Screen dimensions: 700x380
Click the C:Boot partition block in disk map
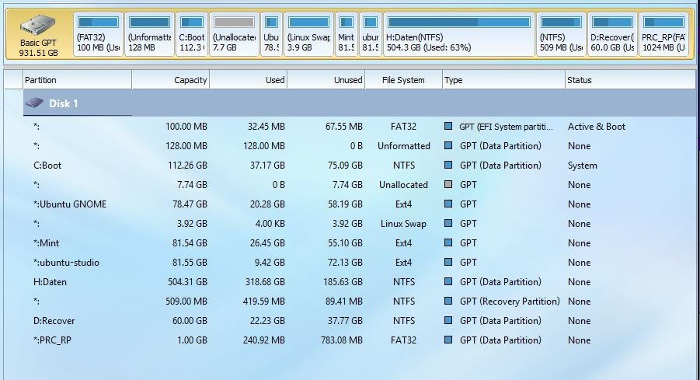coord(192,35)
